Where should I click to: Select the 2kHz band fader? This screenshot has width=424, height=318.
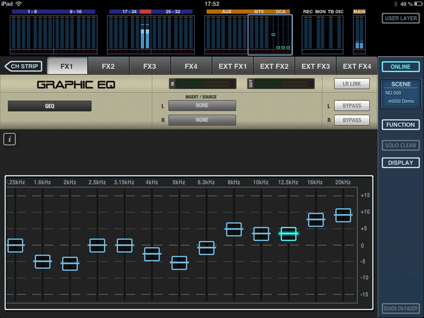tap(70, 264)
